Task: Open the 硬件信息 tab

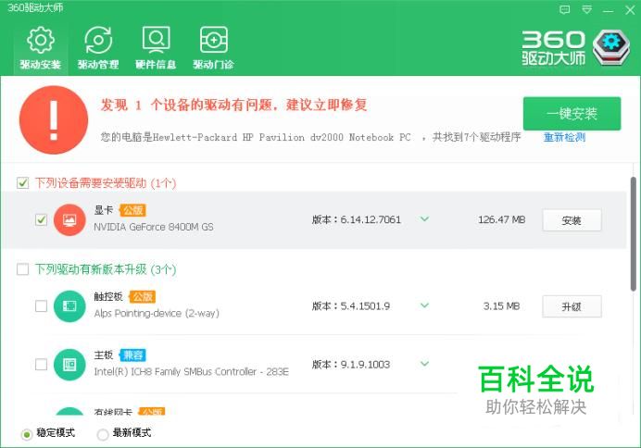Action: point(156,48)
